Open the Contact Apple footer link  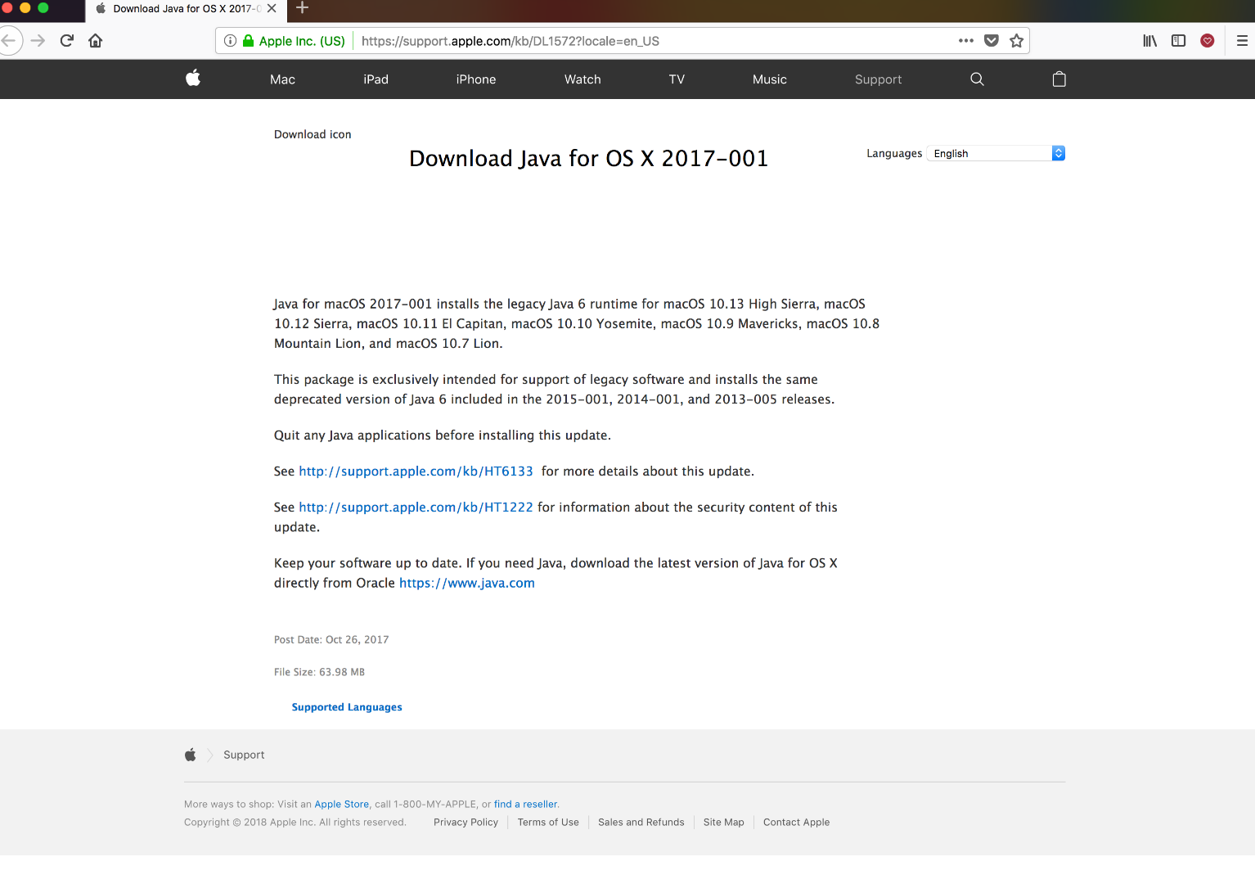[x=797, y=823]
